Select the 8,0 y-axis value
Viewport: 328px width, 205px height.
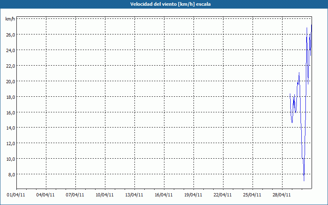click(x=12, y=175)
